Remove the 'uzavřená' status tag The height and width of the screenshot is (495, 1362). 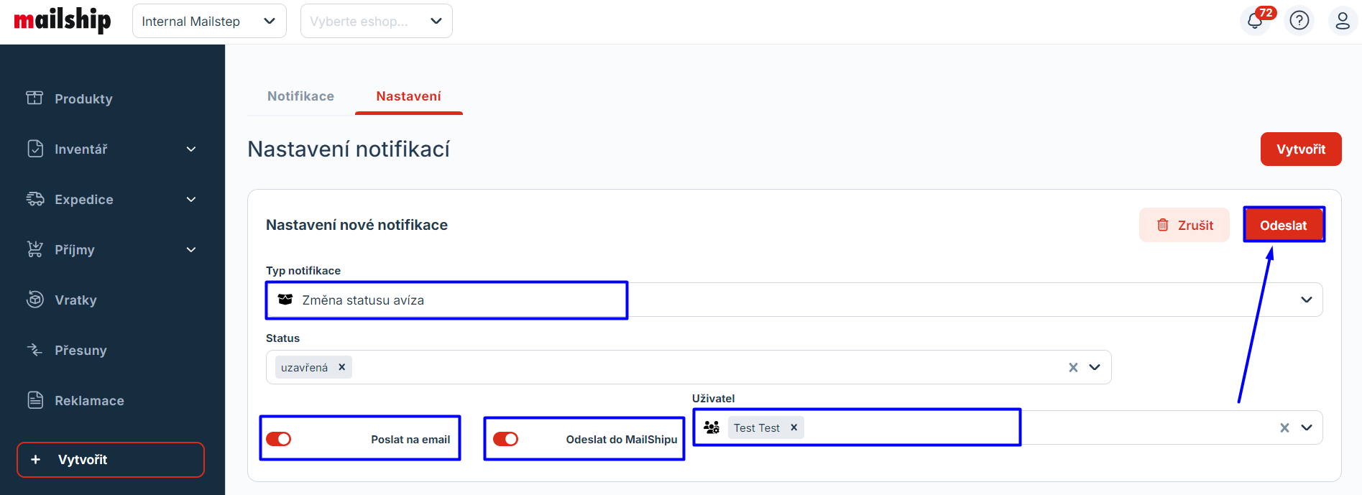click(x=342, y=367)
